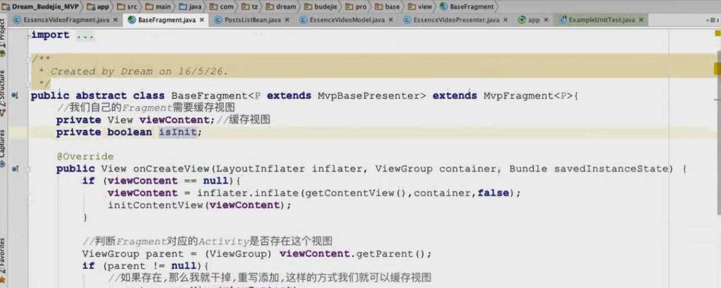
Task: Click the java breadcrumb folder
Action: (x=190, y=7)
